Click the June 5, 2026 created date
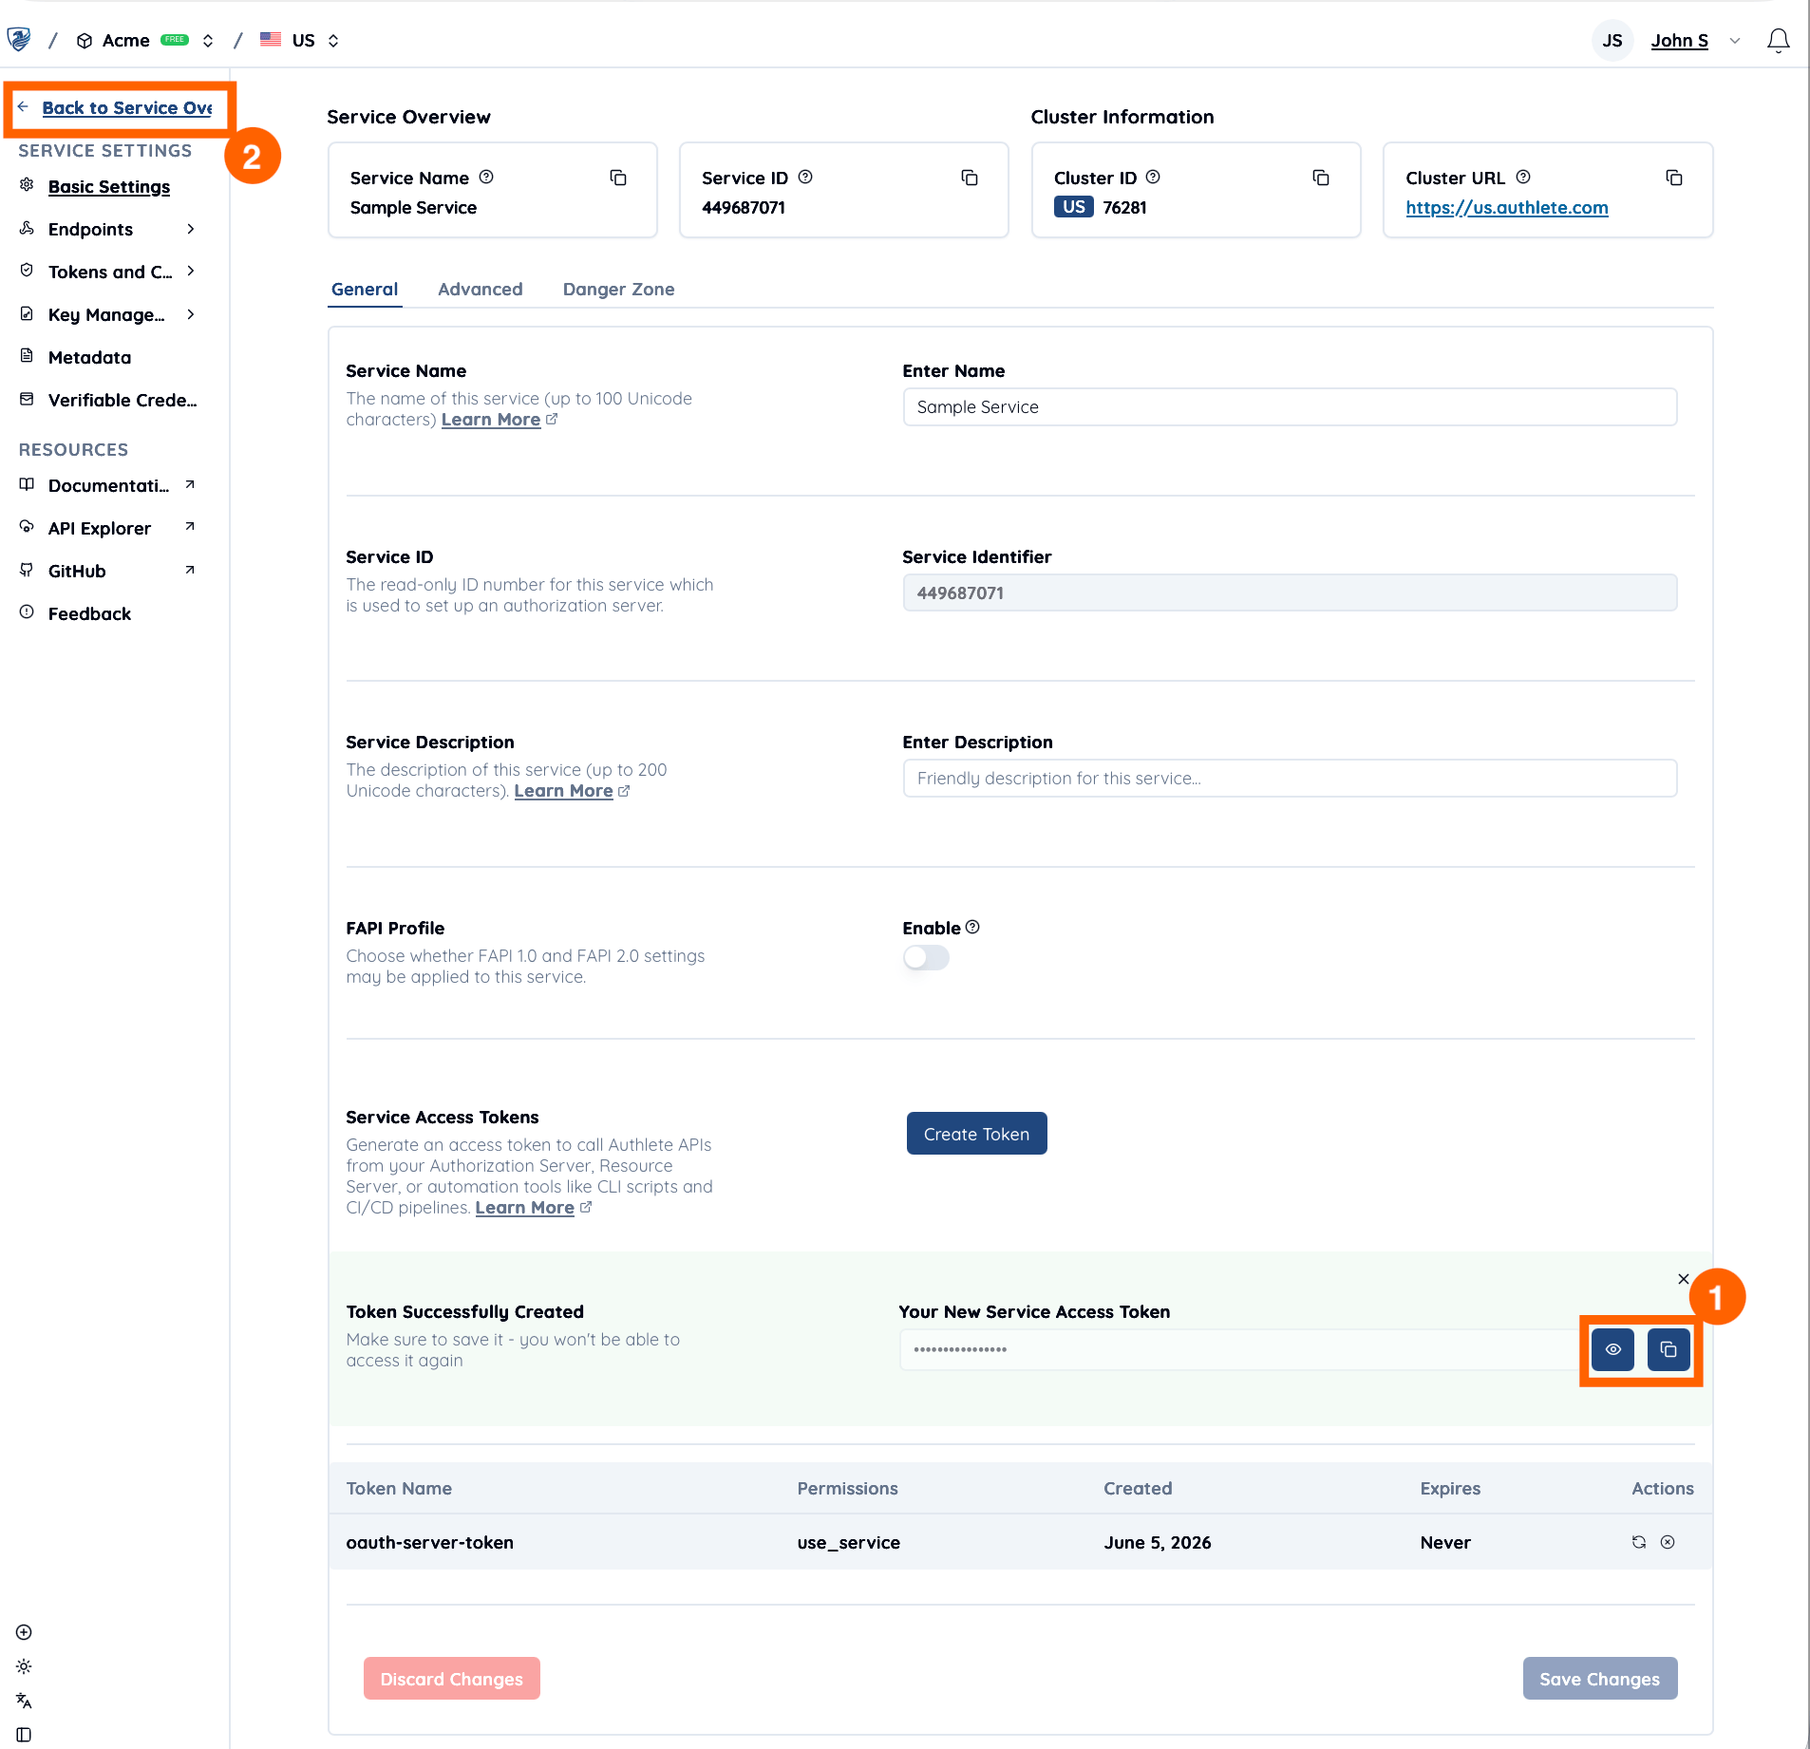This screenshot has width=1810, height=1749. coord(1158,1542)
